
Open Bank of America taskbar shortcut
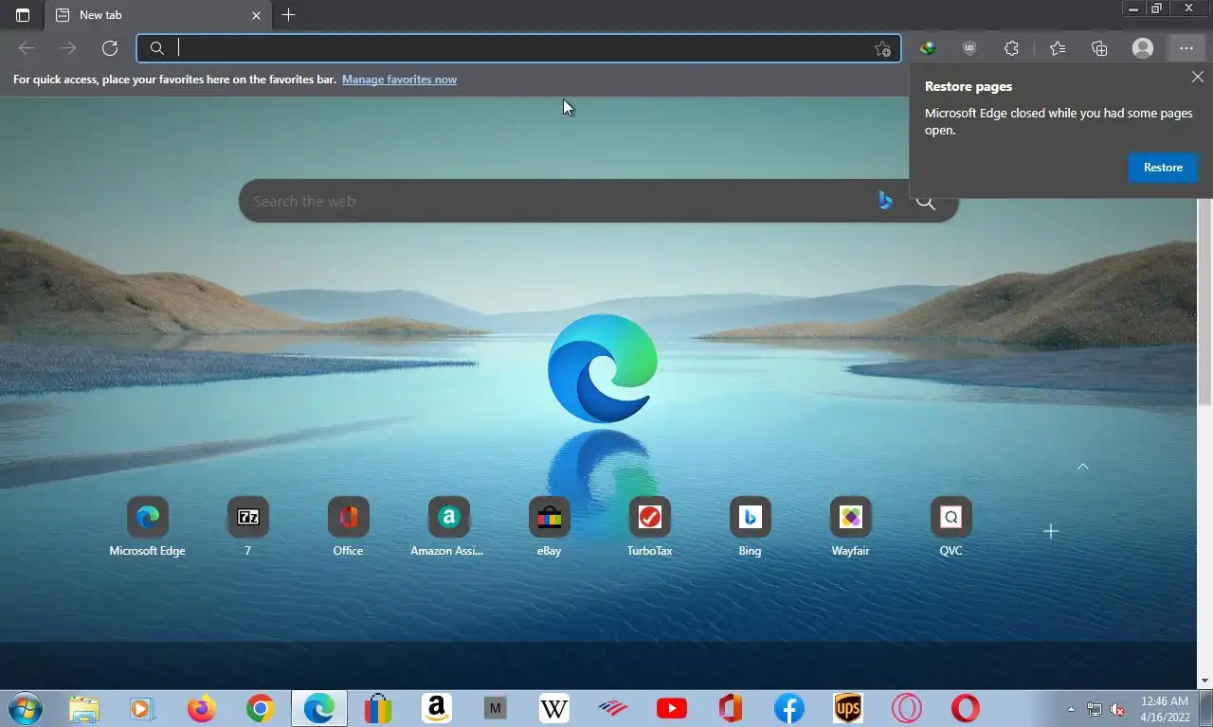click(x=613, y=708)
